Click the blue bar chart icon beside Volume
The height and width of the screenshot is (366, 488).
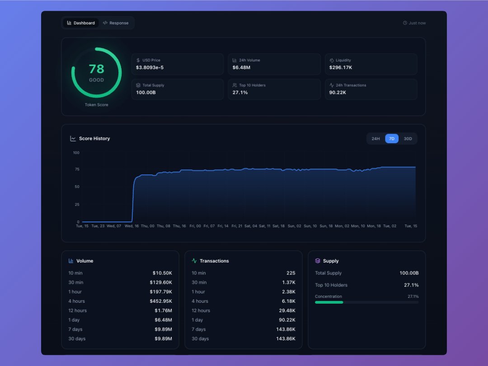click(x=70, y=261)
